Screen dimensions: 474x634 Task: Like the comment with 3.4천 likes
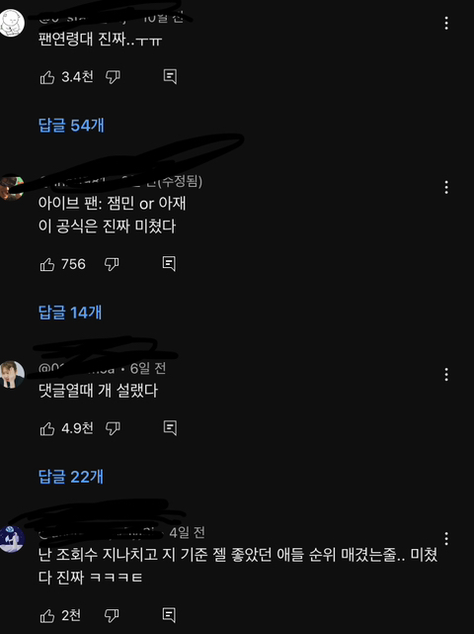coord(47,77)
